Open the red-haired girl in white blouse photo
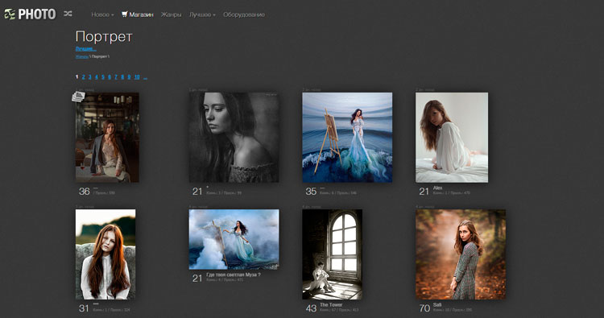Viewport: 604px width, 318px height. pos(105,254)
